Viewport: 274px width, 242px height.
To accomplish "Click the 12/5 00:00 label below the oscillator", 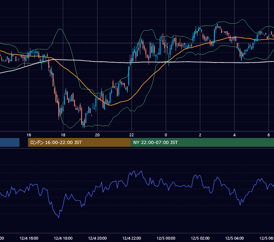I will 166,238.
